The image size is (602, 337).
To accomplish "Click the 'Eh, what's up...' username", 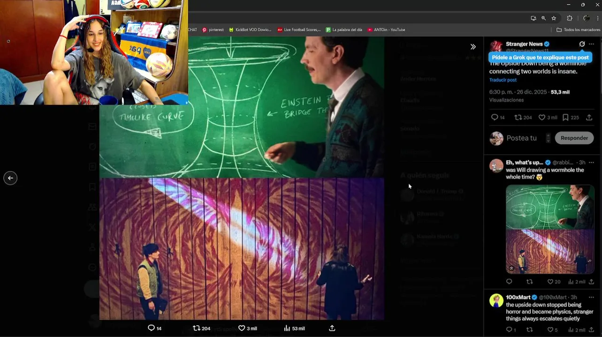I will pyautogui.click(x=525, y=162).
